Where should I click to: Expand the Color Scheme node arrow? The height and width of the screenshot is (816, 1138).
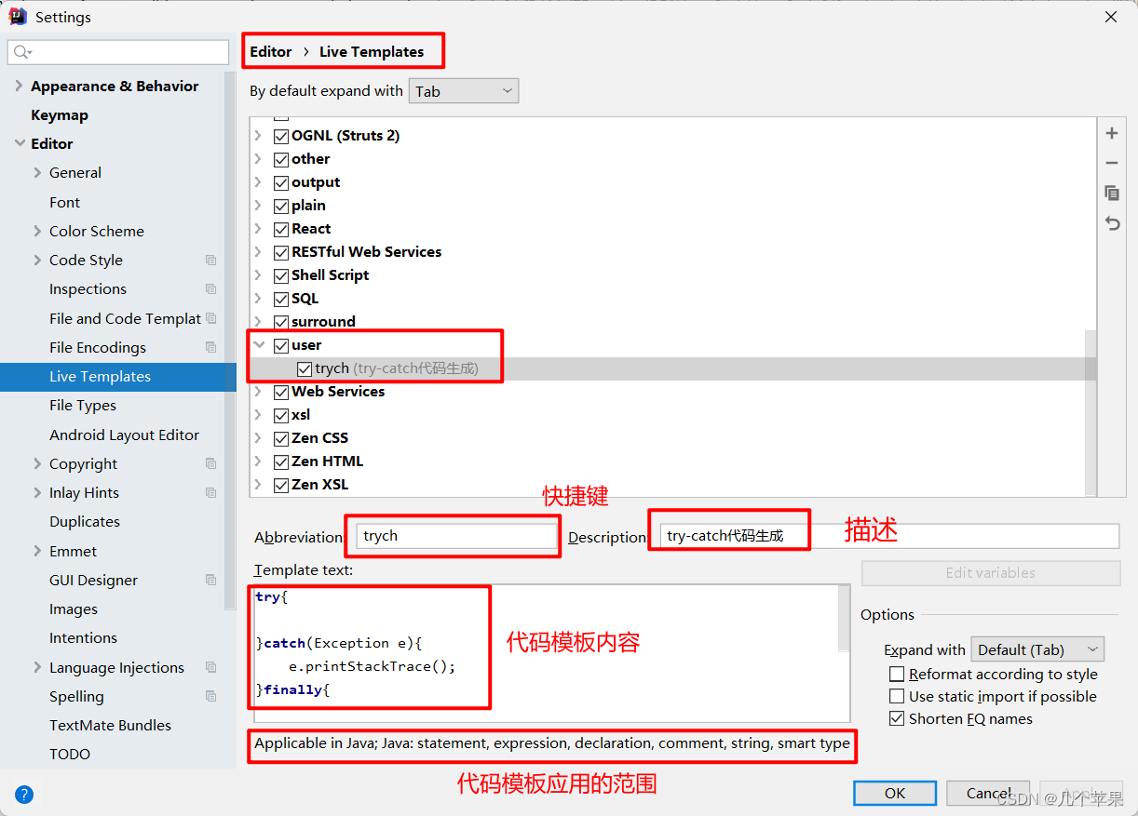click(37, 231)
